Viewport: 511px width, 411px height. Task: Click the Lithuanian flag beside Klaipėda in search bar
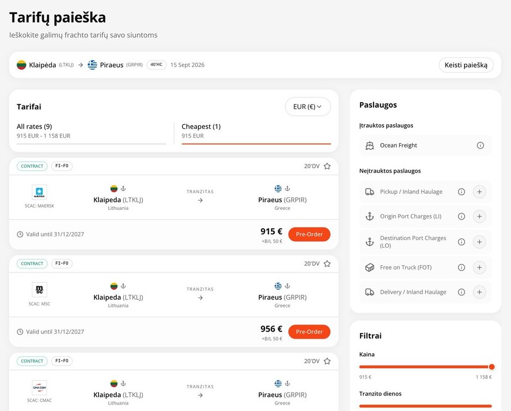coord(22,65)
